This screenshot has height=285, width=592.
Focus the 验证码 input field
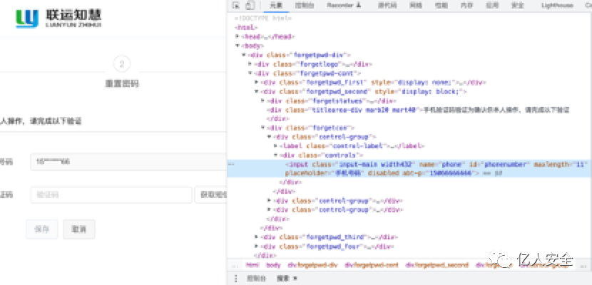pyautogui.click(x=111, y=195)
